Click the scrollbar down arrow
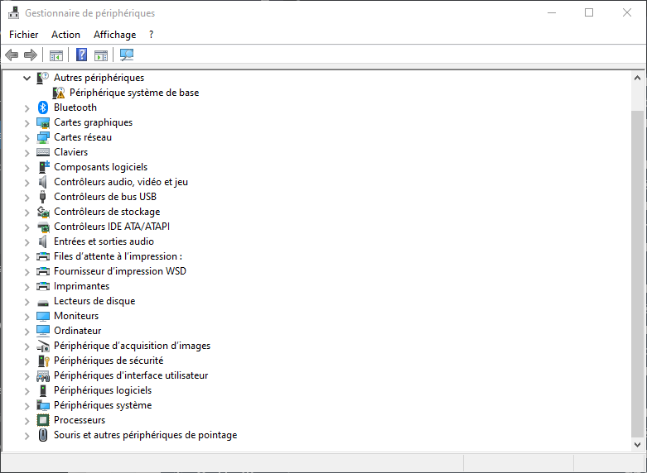647x473 pixels. pyautogui.click(x=637, y=443)
